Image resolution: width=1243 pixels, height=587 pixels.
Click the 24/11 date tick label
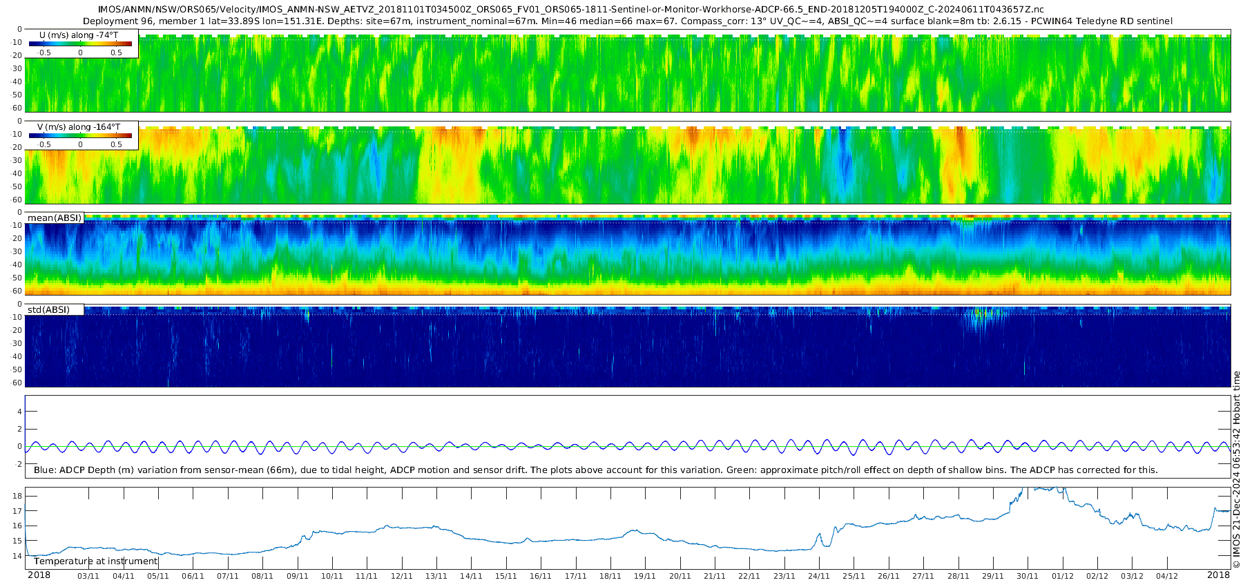(819, 576)
